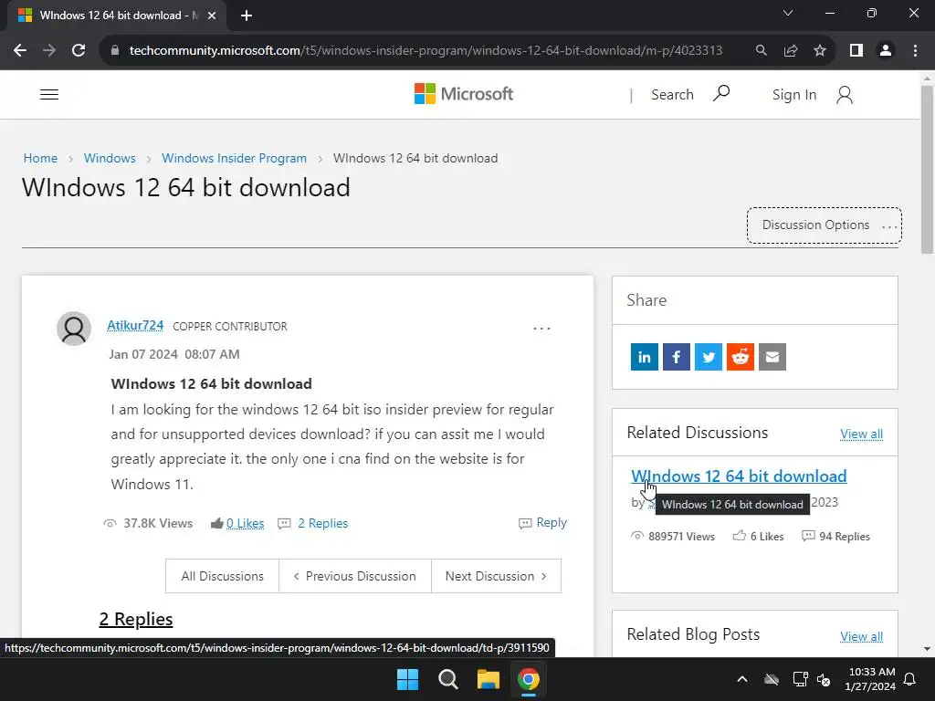This screenshot has height=701, width=935.
Task: Click the Search text field in header
Action: (x=672, y=94)
